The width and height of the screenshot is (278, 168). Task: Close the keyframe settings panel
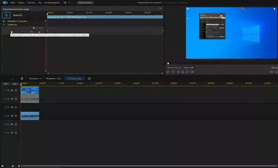tap(160, 8)
